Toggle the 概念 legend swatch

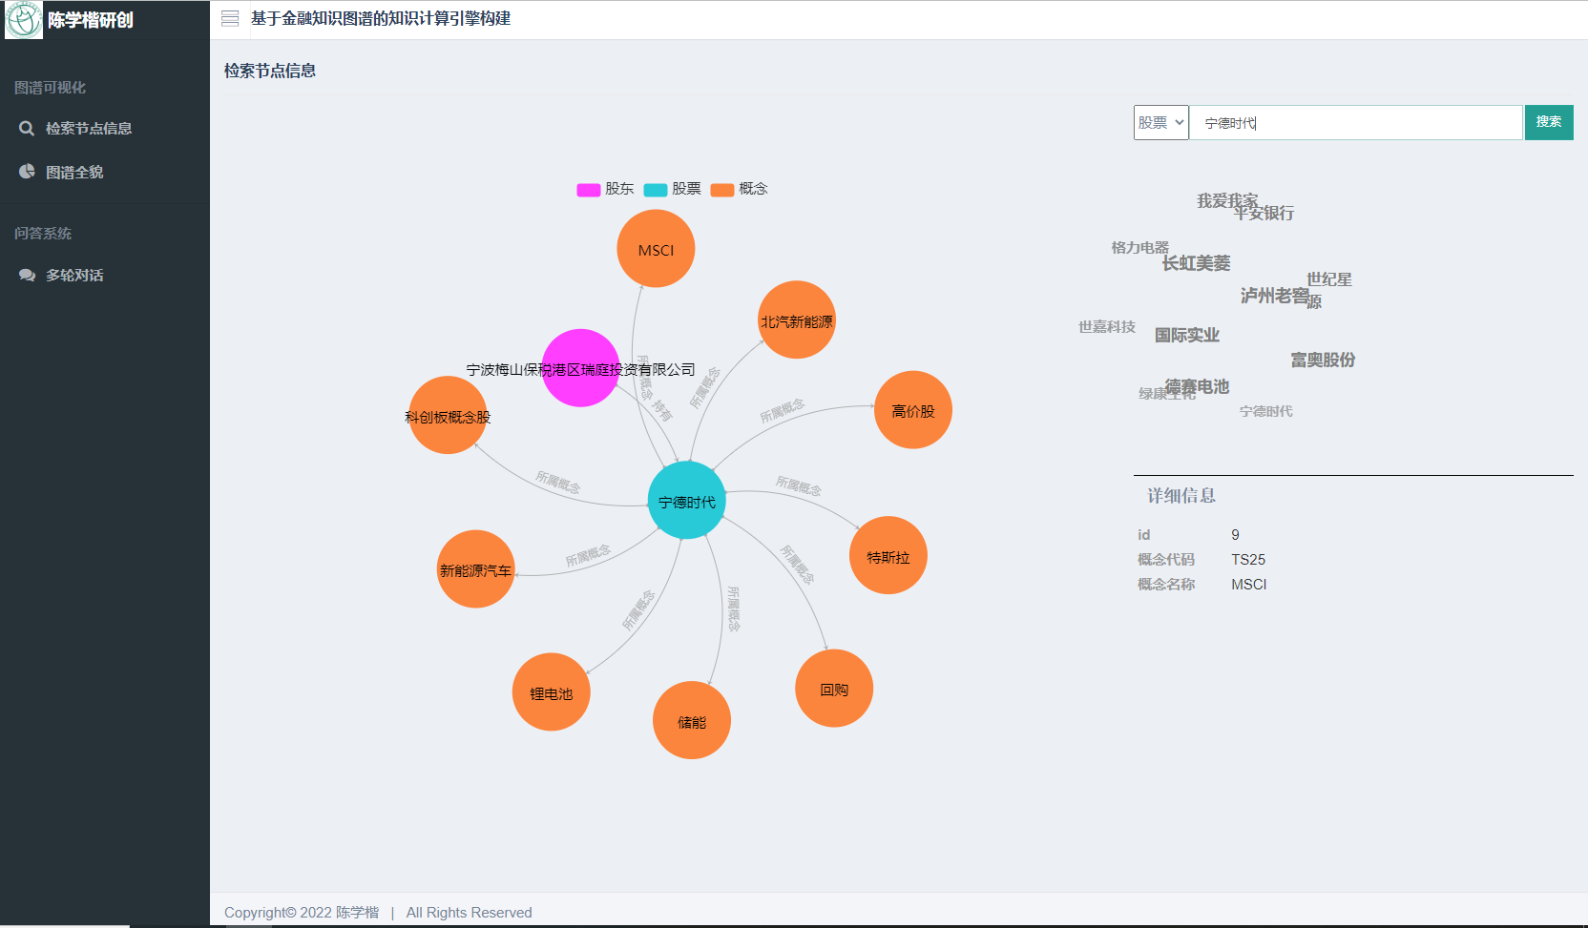pos(722,190)
